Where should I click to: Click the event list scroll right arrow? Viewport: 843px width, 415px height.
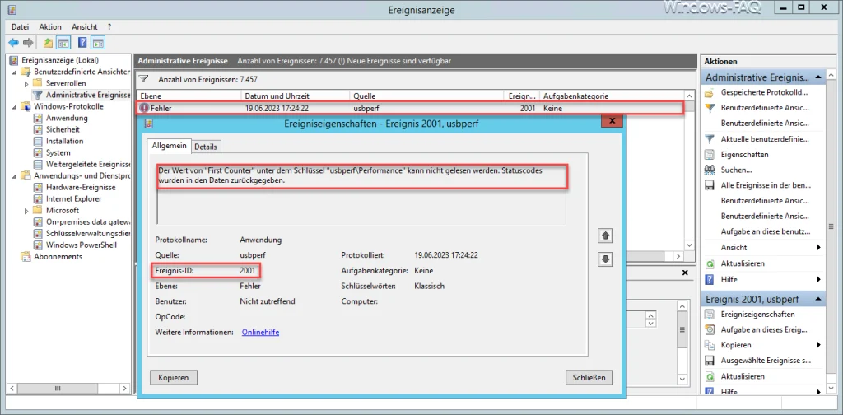click(x=679, y=257)
